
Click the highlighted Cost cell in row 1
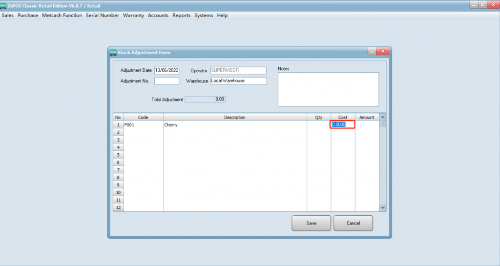(342, 125)
